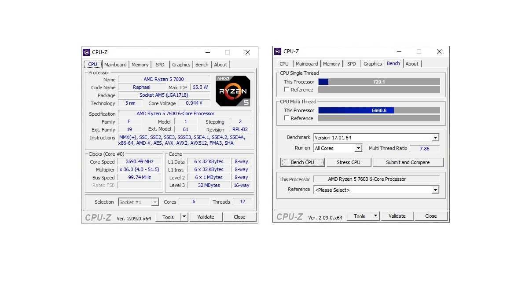The height and width of the screenshot is (285, 507).
Task: Click the single thread score bar 720.1
Action: [379, 82]
